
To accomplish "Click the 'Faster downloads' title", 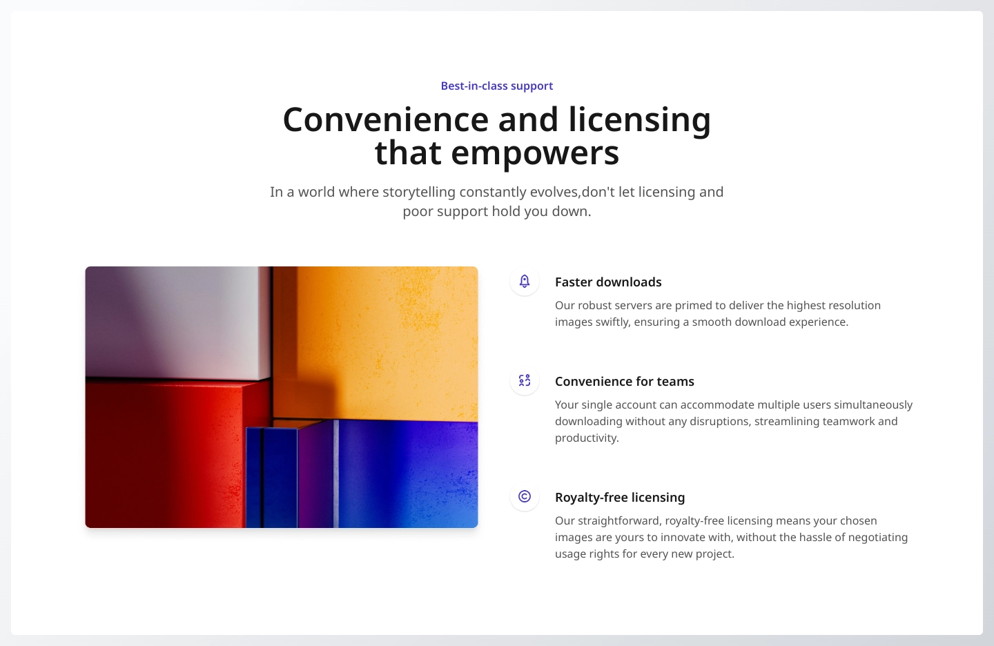I will click(x=608, y=282).
